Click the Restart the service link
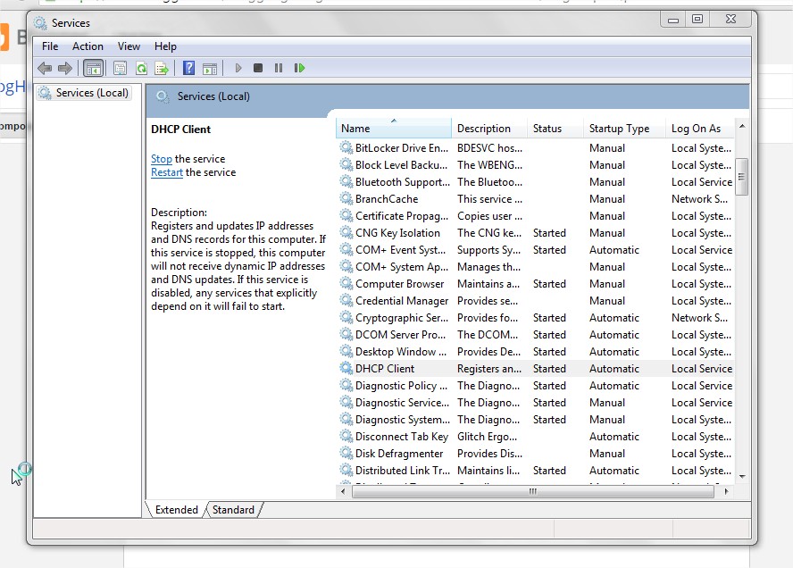The image size is (793, 568). pos(166,172)
